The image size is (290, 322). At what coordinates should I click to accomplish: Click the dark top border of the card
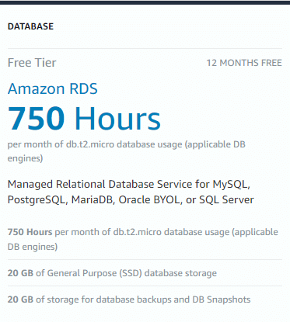[x=145, y=2]
